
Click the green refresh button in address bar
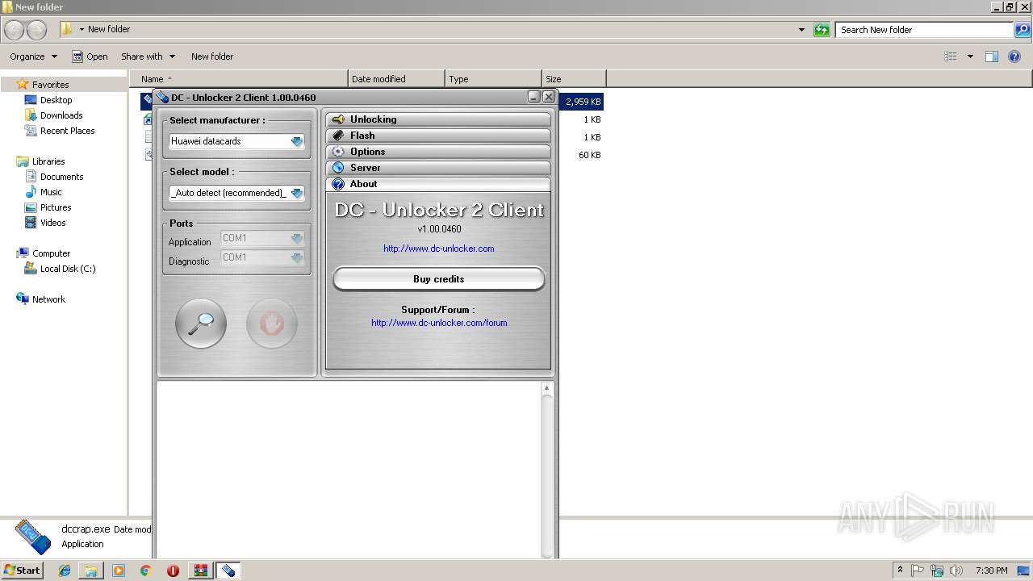(x=822, y=30)
